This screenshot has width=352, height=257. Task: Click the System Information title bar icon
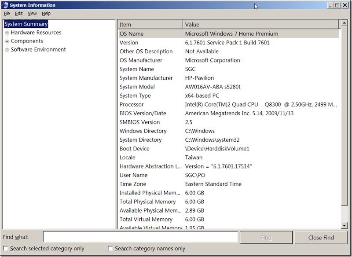(x=6, y=5)
